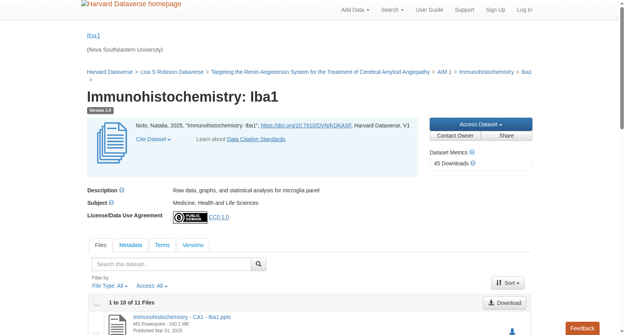Go to Targeting the Renin-Angiotensin System breadcrumb
This screenshot has height=335, width=625.
(x=320, y=72)
